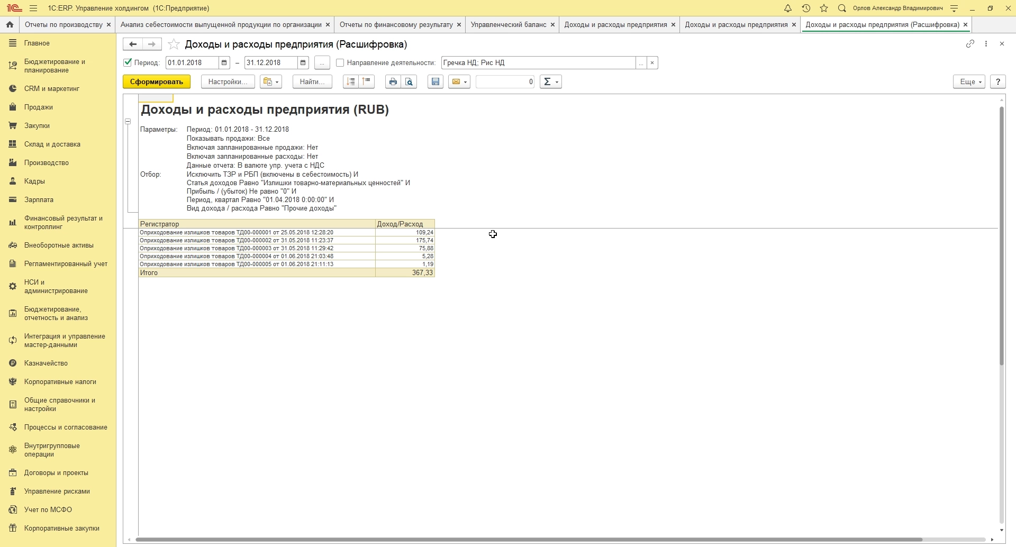
Task: Open the service and settings menu icon
Action: click(x=954, y=8)
